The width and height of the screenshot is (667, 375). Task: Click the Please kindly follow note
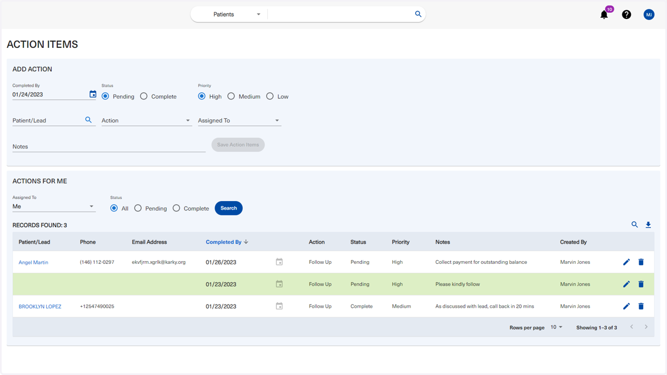[x=457, y=284]
